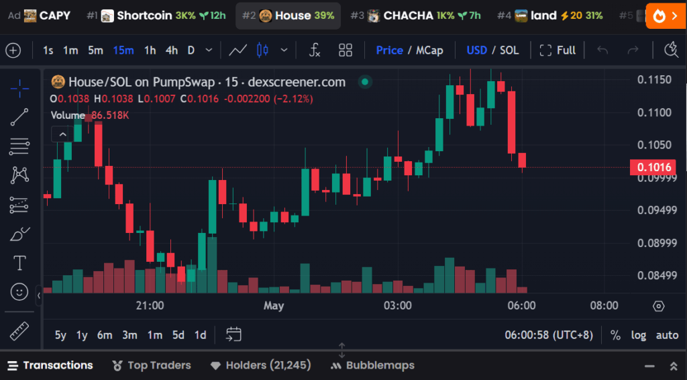The width and height of the screenshot is (687, 380).
Task: Add a symbol to compare (plus icon)
Action: [13, 50]
